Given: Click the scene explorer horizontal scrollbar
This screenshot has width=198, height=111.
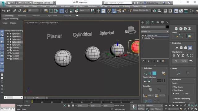Looking at the screenshot, I should pos(13,97).
